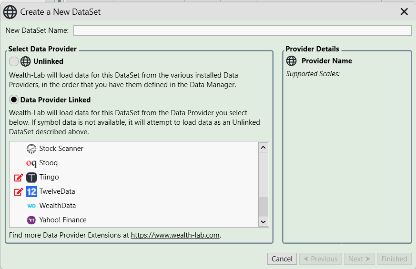This screenshot has width=416, height=269.
Task: Click the Yahoo! Finance logo icon
Action: click(x=31, y=220)
